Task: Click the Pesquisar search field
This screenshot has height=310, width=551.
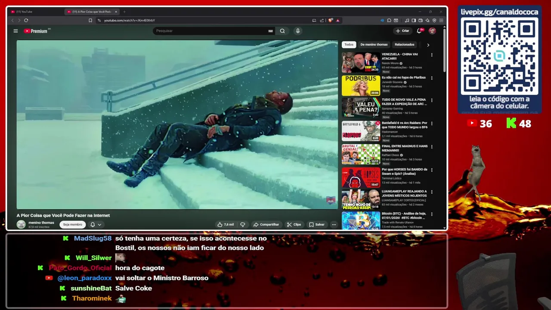Action: click(211, 31)
